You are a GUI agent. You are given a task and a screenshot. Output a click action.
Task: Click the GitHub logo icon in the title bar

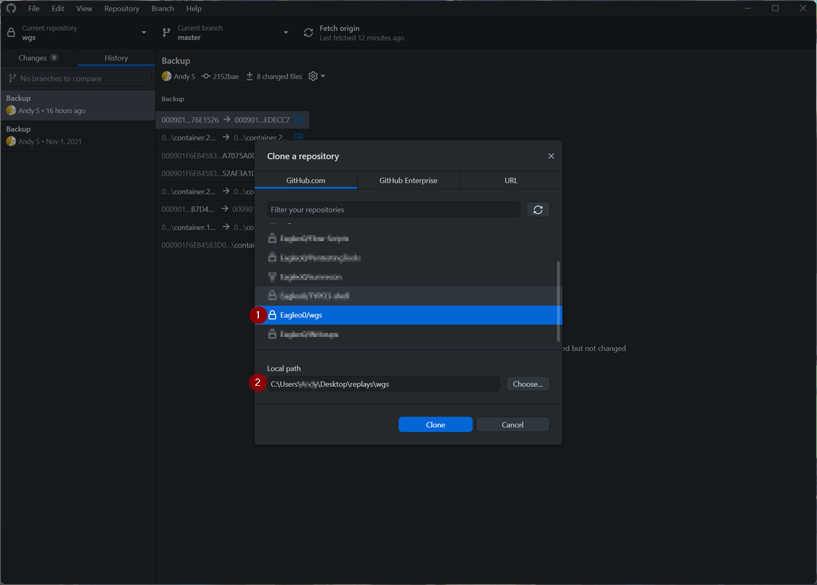[x=11, y=8]
